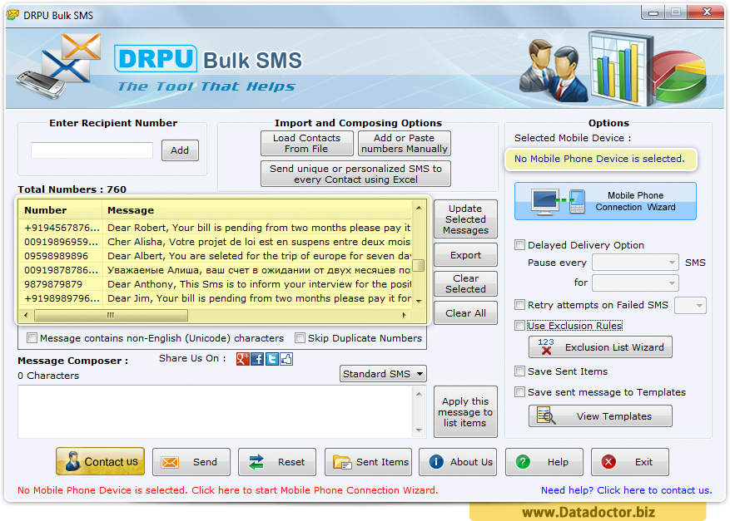Image resolution: width=730 pixels, height=521 pixels.
Task: Open the Standard SMS type dropdown
Action: (x=383, y=374)
